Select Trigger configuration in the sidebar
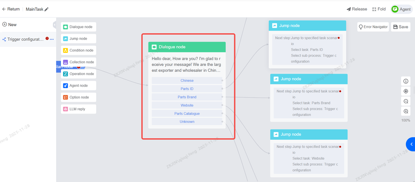This screenshot has height=182, width=415. coord(25,39)
